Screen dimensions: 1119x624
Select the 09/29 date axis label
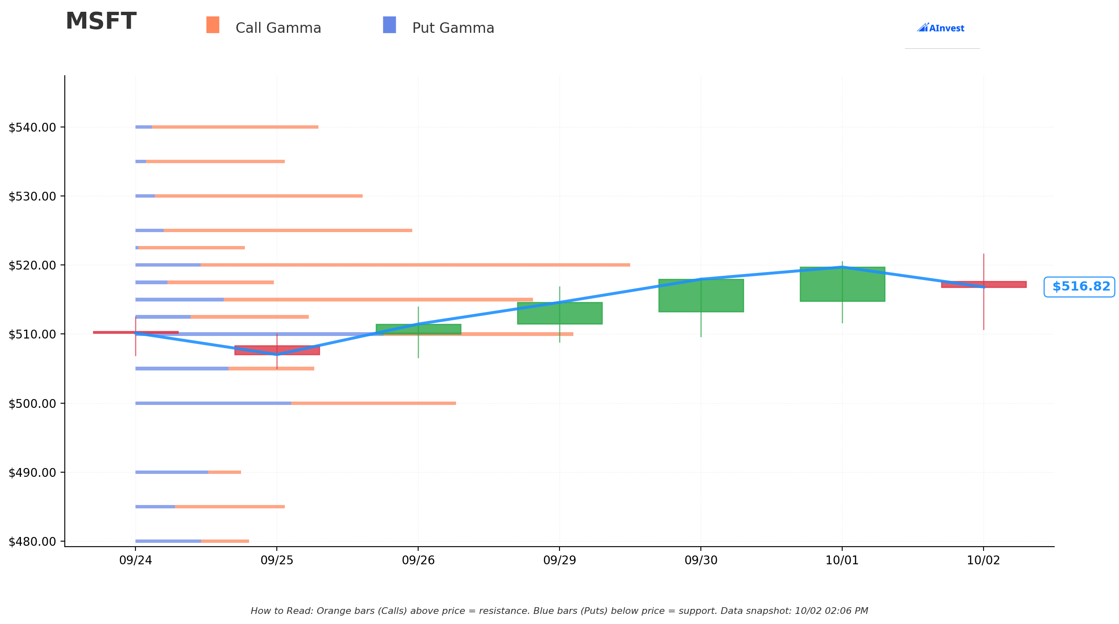tap(559, 560)
